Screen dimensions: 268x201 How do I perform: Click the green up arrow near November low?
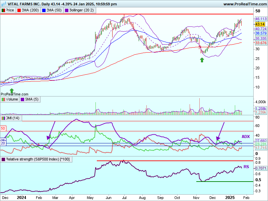click(202, 60)
